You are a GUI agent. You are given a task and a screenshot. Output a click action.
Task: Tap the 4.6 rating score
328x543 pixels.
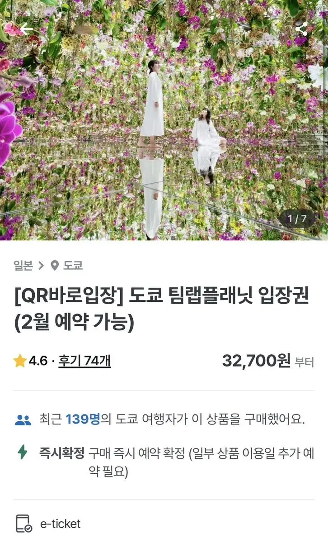click(x=38, y=361)
